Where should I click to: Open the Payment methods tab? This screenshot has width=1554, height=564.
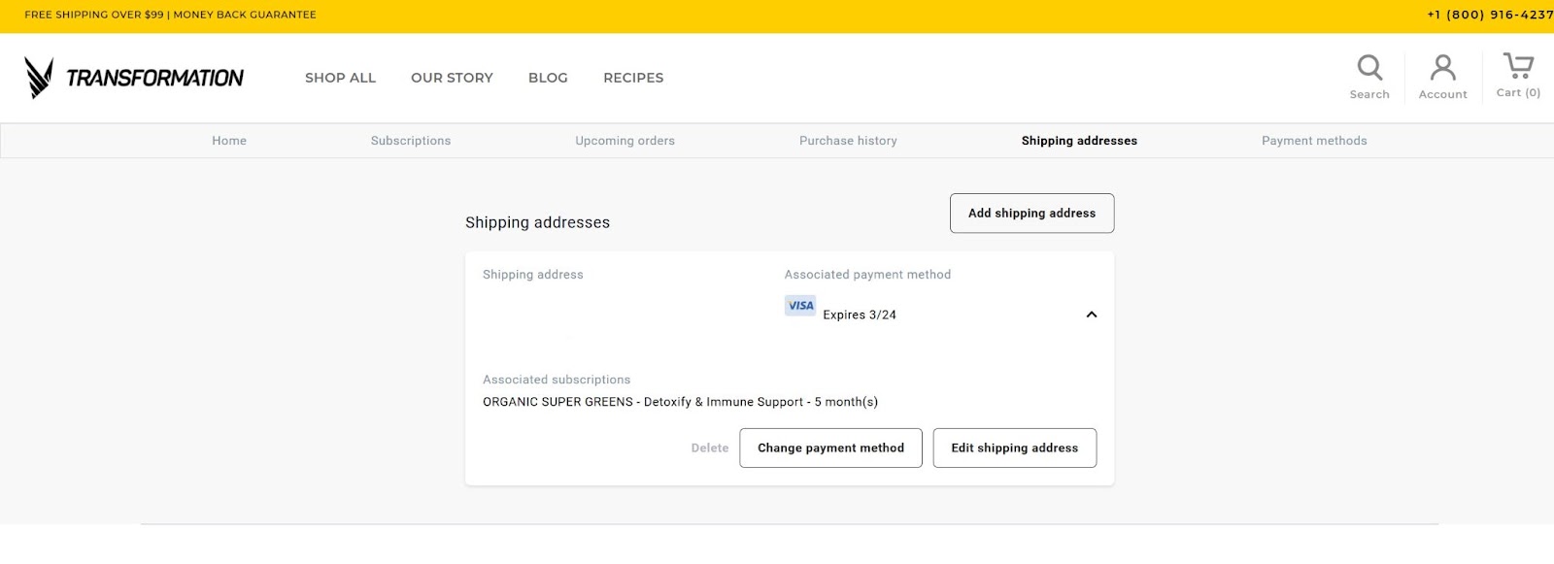1314,141
